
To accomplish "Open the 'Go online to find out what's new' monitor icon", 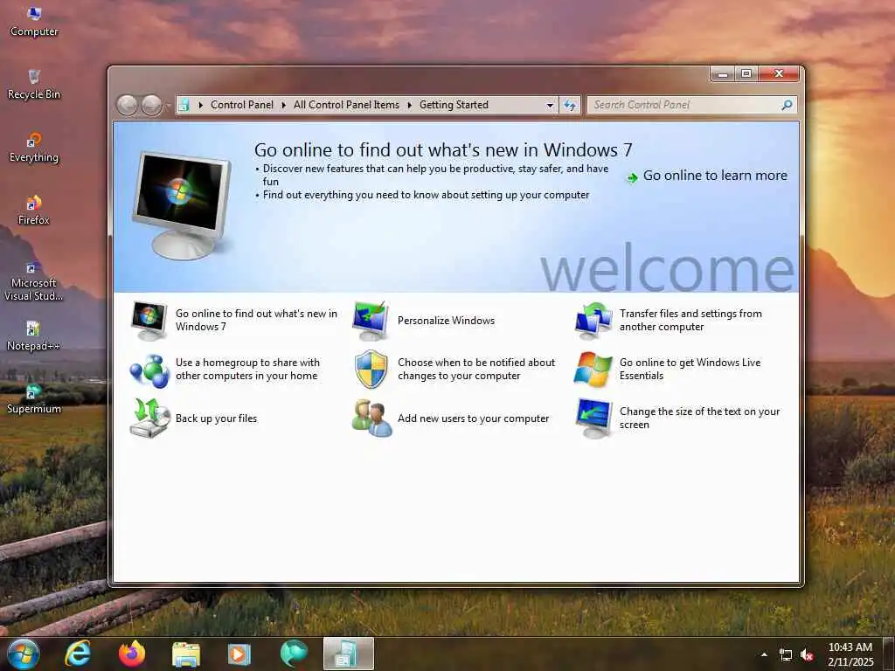I will point(149,321).
